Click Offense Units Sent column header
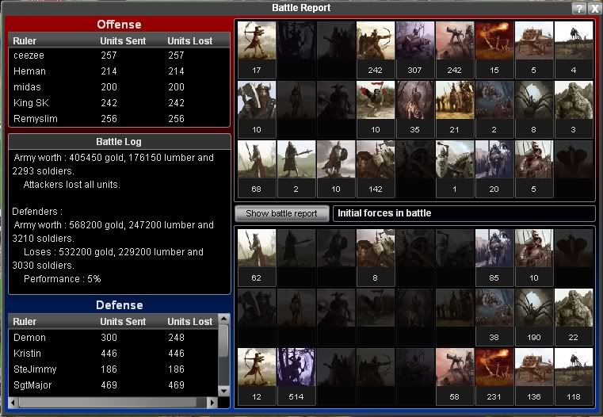The height and width of the screenshot is (417, 603). pyautogui.click(x=123, y=40)
